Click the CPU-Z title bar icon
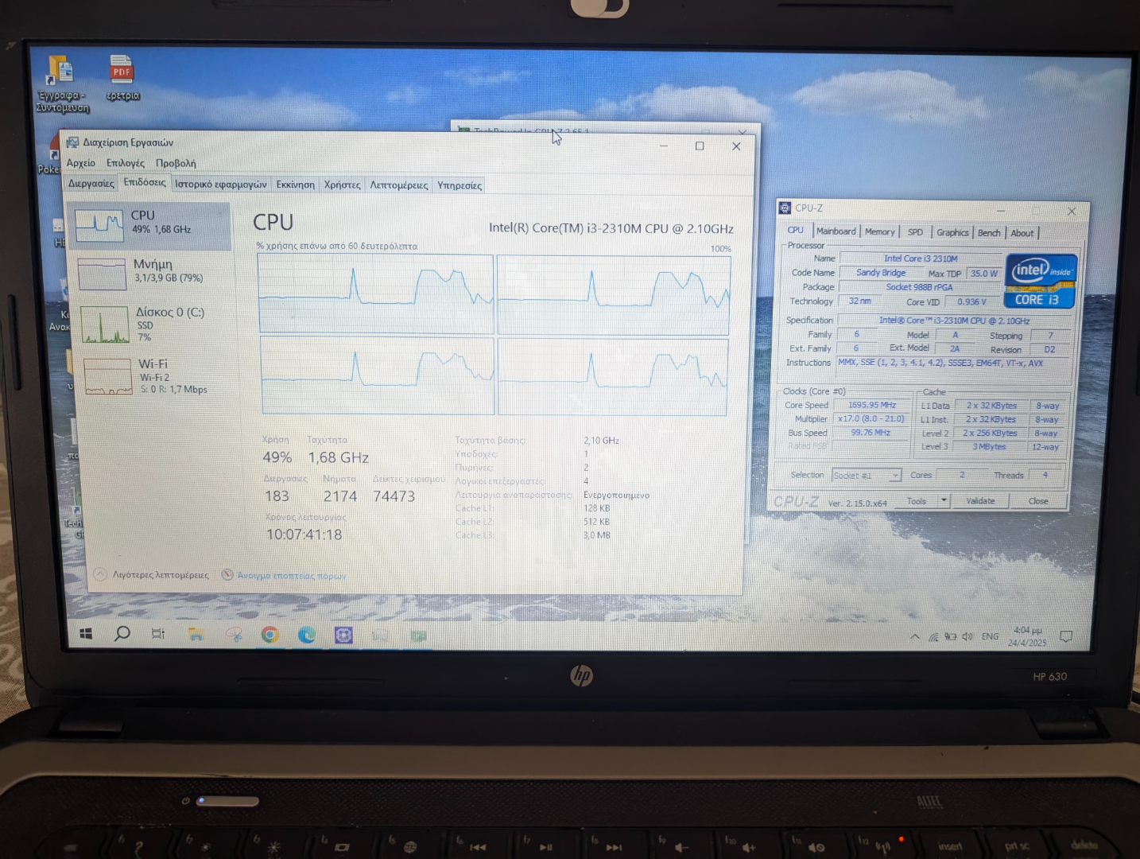The height and width of the screenshot is (859, 1140). (785, 208)
